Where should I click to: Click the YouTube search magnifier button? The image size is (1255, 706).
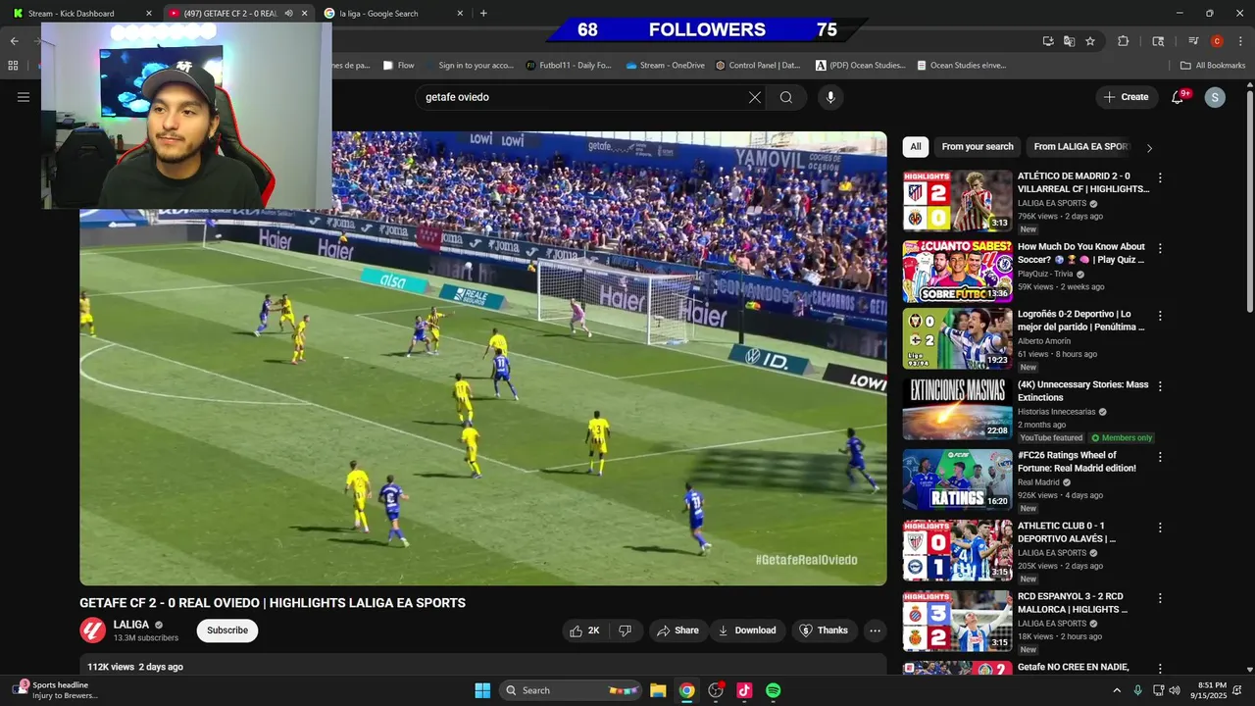[786, 97]
